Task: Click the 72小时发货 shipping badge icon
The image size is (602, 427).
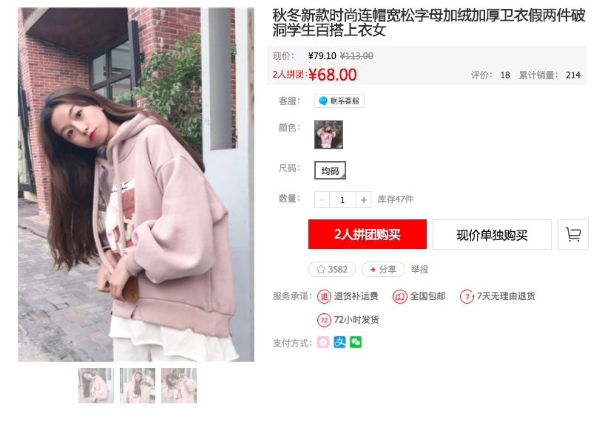Action: pos(324,320)
